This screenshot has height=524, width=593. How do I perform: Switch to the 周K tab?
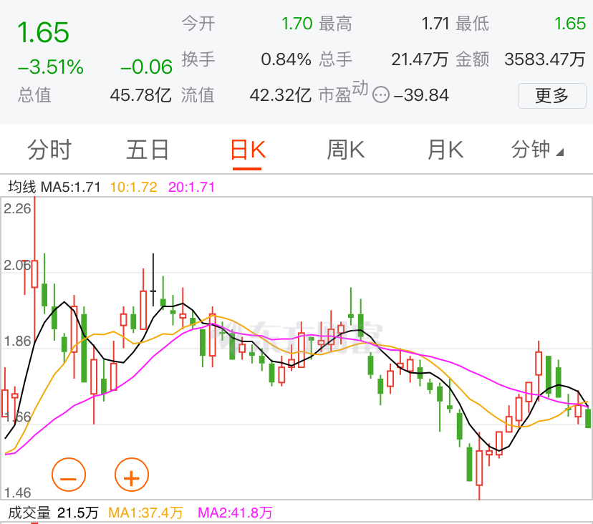click(x=346, y=150)
